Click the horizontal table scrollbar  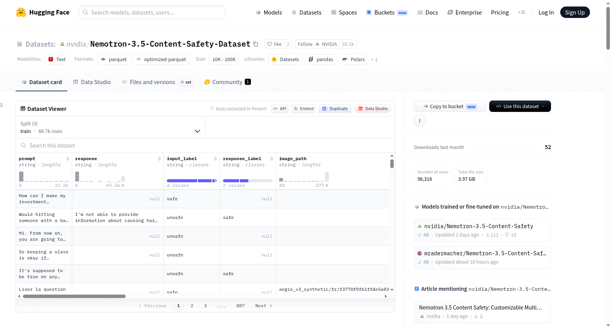[74, 296]
